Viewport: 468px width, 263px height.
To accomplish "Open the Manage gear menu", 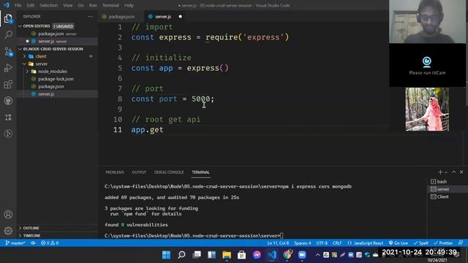I will click(8, 231).
